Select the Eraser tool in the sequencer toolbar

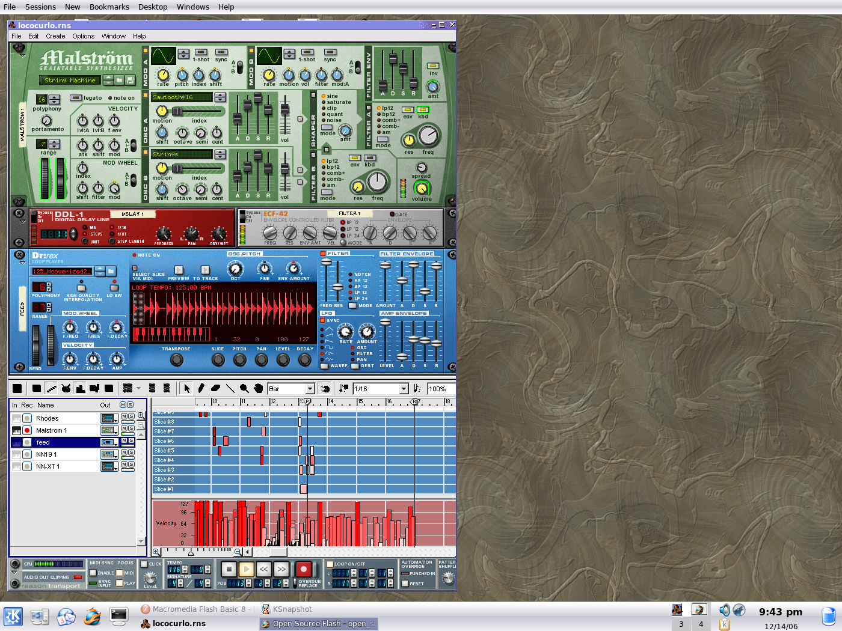tap(216, 388)
